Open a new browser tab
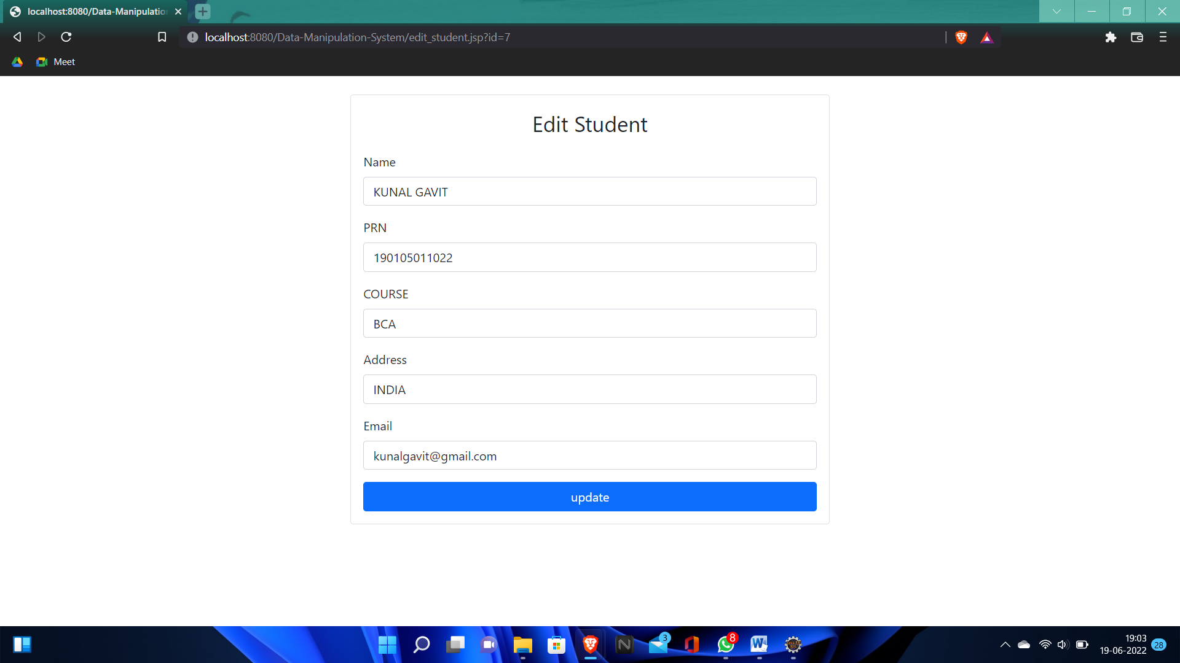 point(203,11)
